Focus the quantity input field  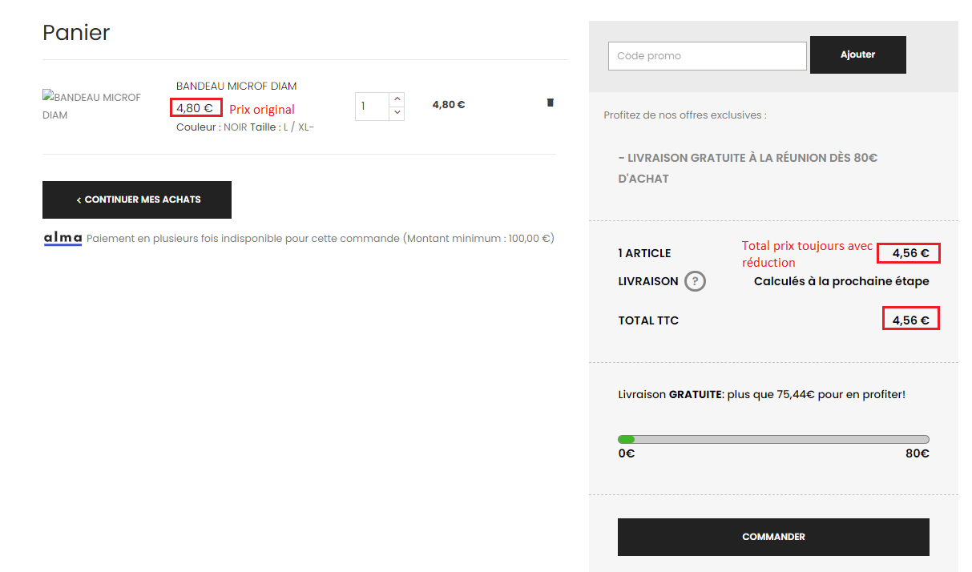pos(373,107)
